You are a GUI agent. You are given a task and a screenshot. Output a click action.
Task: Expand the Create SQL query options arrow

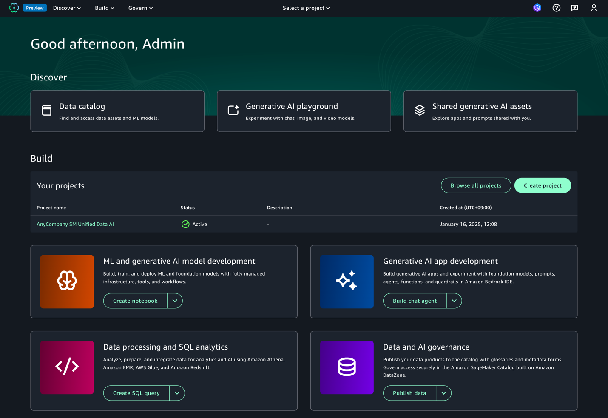177,393
